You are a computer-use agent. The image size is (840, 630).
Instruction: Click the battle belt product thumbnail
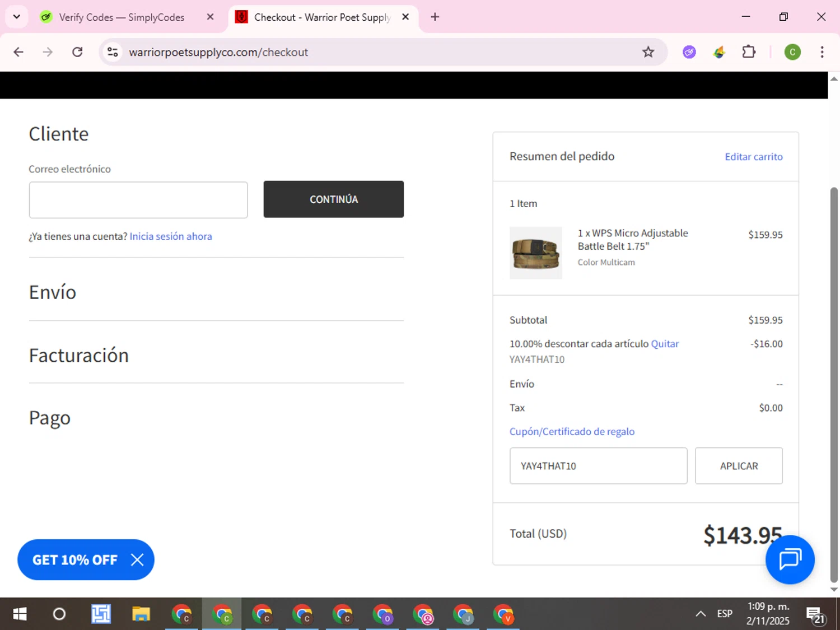pyautogui.click(x=536, y=253)
